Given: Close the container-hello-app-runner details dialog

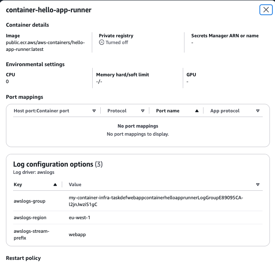Looking at the screenshot, I should coord(266,10).
